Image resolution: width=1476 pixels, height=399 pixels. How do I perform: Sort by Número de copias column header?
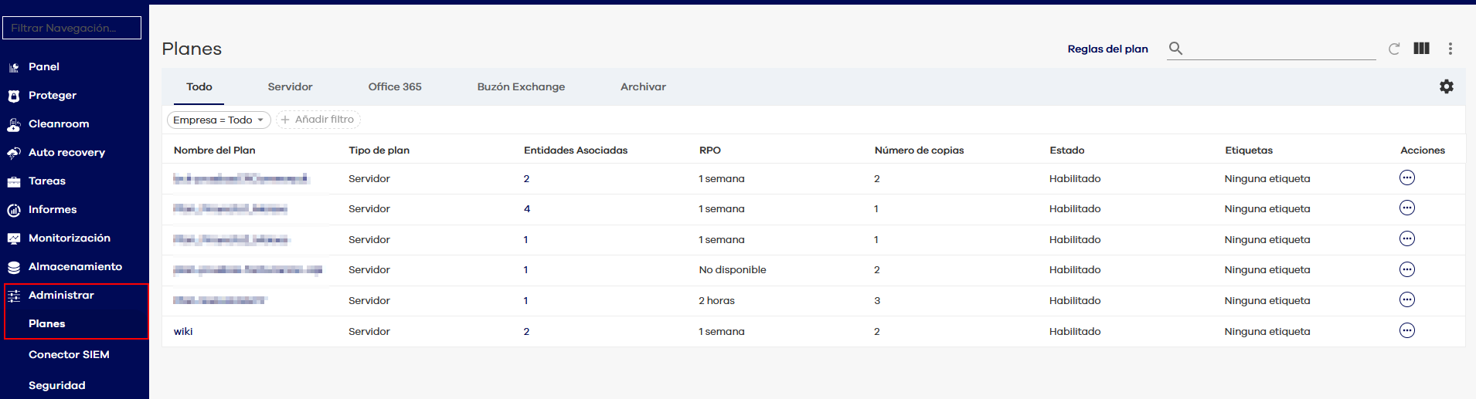(919, 150)
